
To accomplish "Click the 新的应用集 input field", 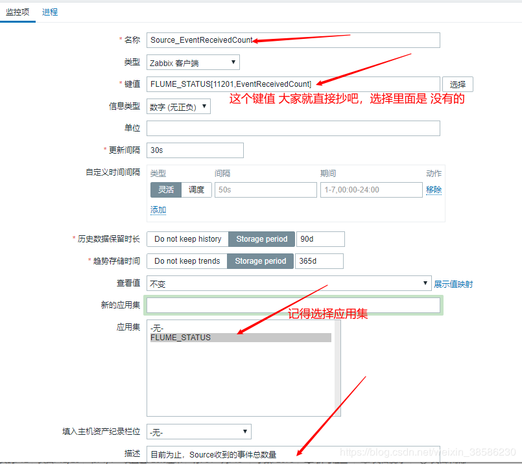I will pos(293,305).
